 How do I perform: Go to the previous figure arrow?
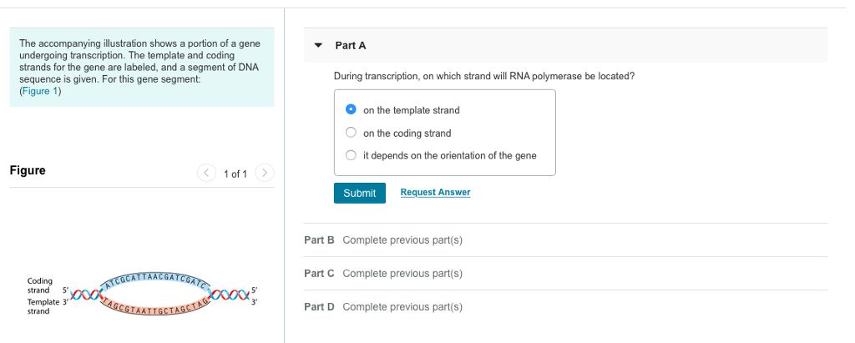click(206, 174)
